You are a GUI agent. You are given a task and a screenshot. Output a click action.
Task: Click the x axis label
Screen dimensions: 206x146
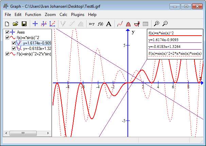201,78
